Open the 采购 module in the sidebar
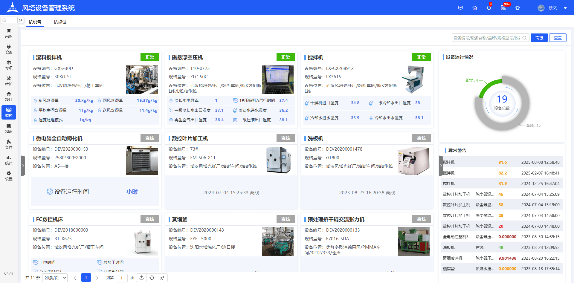Image resolution: width=574 pixels, height=283 pixels. [8, 33]
